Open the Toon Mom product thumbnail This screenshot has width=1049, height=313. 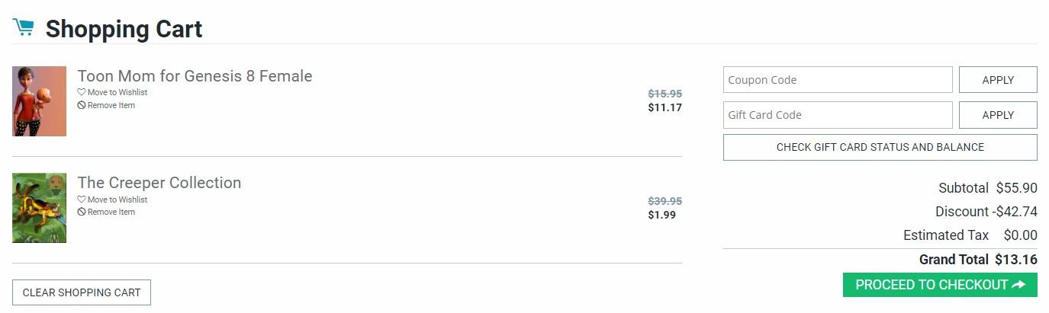[x=39, y=101]
